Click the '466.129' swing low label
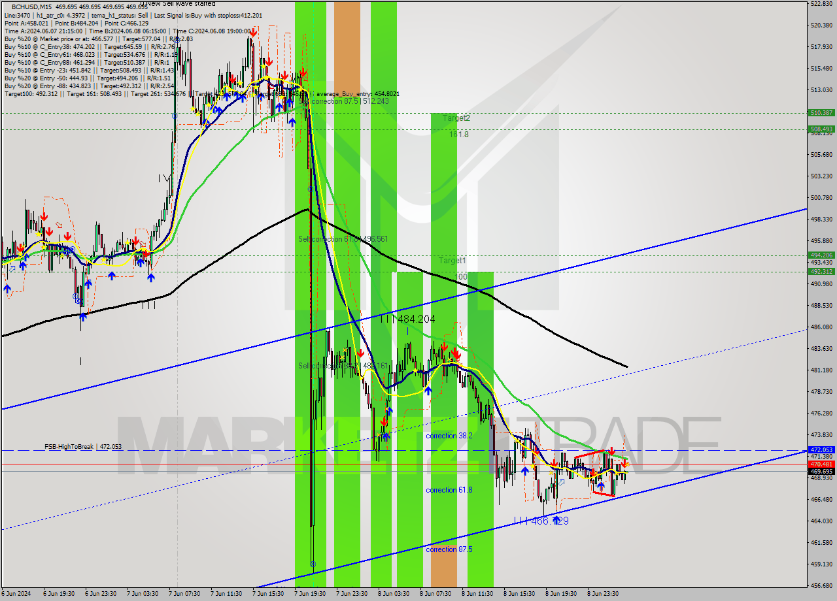 (x=549, y=521)
